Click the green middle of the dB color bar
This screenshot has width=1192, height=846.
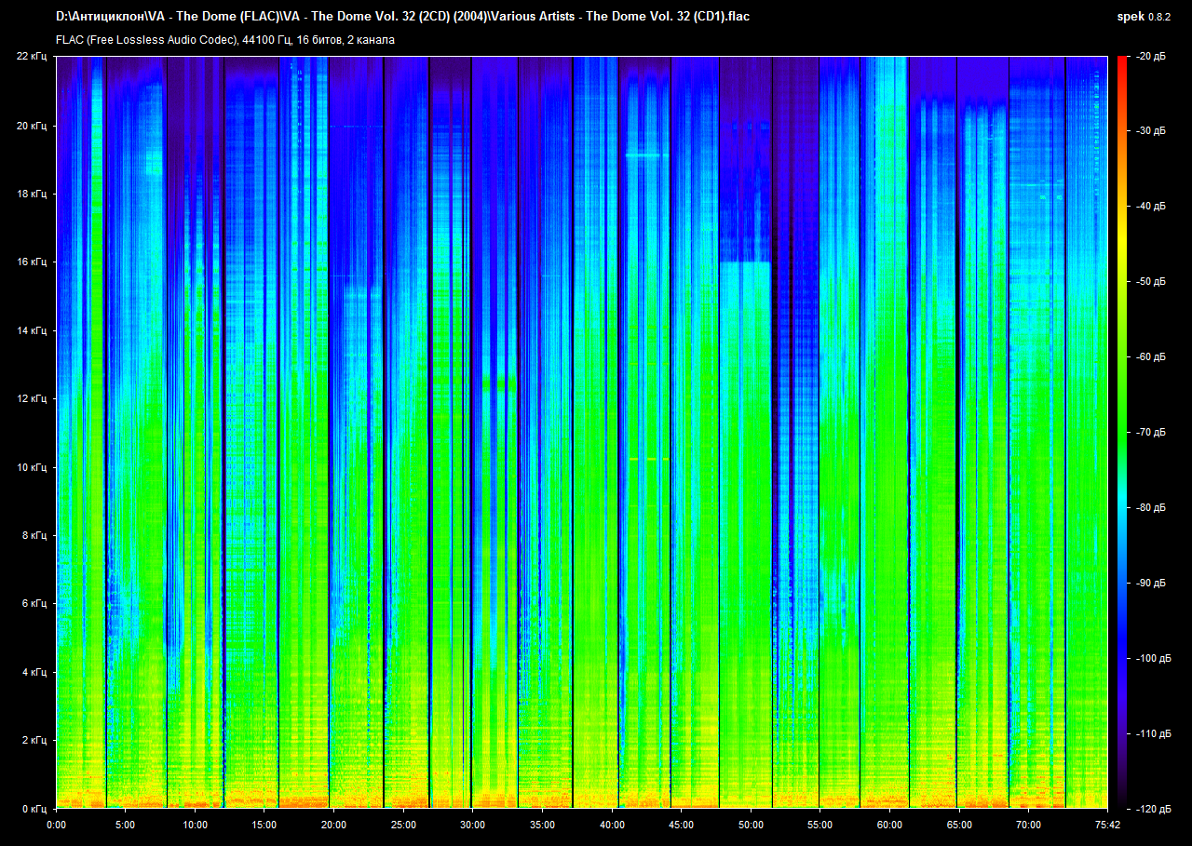pos(1121,410)
